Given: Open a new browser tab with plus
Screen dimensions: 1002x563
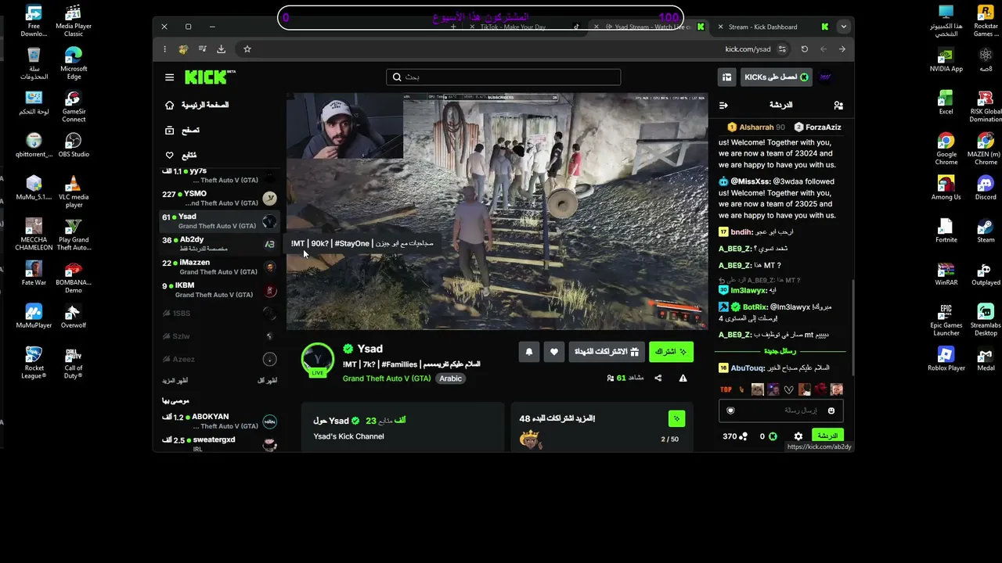Looking at the screenshot, I should [x=452, y=27].
